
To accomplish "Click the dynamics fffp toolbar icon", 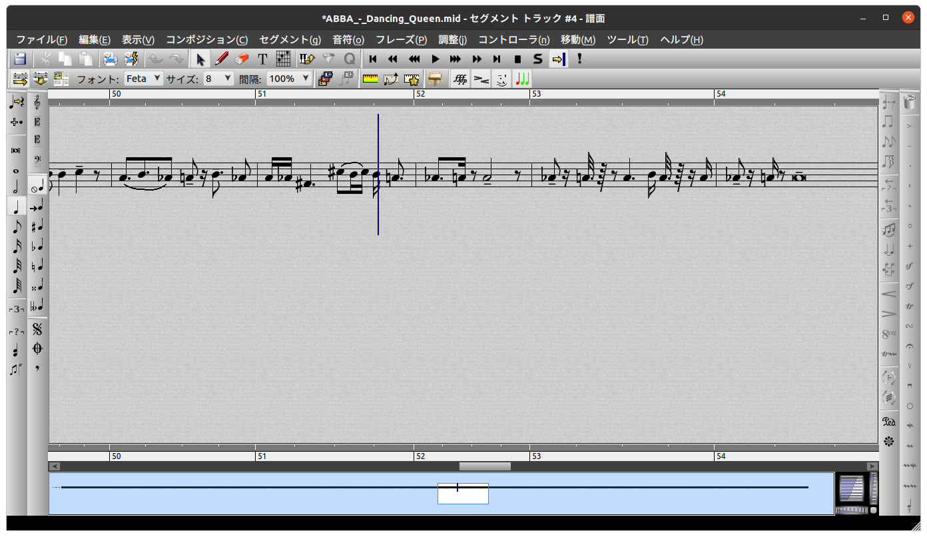I will coord(460,79).
